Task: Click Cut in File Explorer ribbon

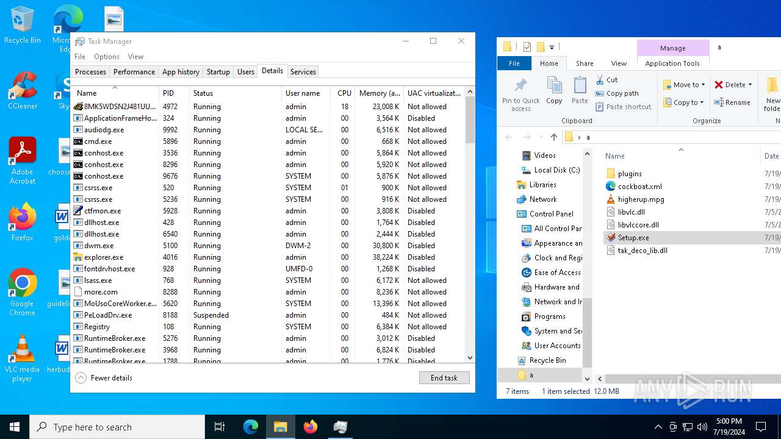Action: [606, 80]
